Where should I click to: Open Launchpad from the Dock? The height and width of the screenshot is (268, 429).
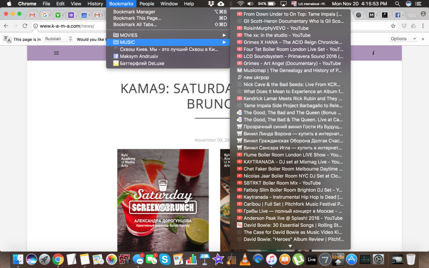pos(45,259)
